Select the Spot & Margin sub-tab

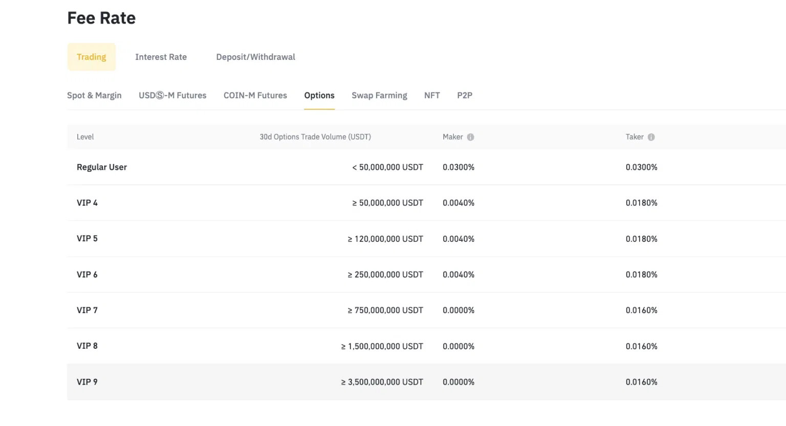(x=94, y=96)
